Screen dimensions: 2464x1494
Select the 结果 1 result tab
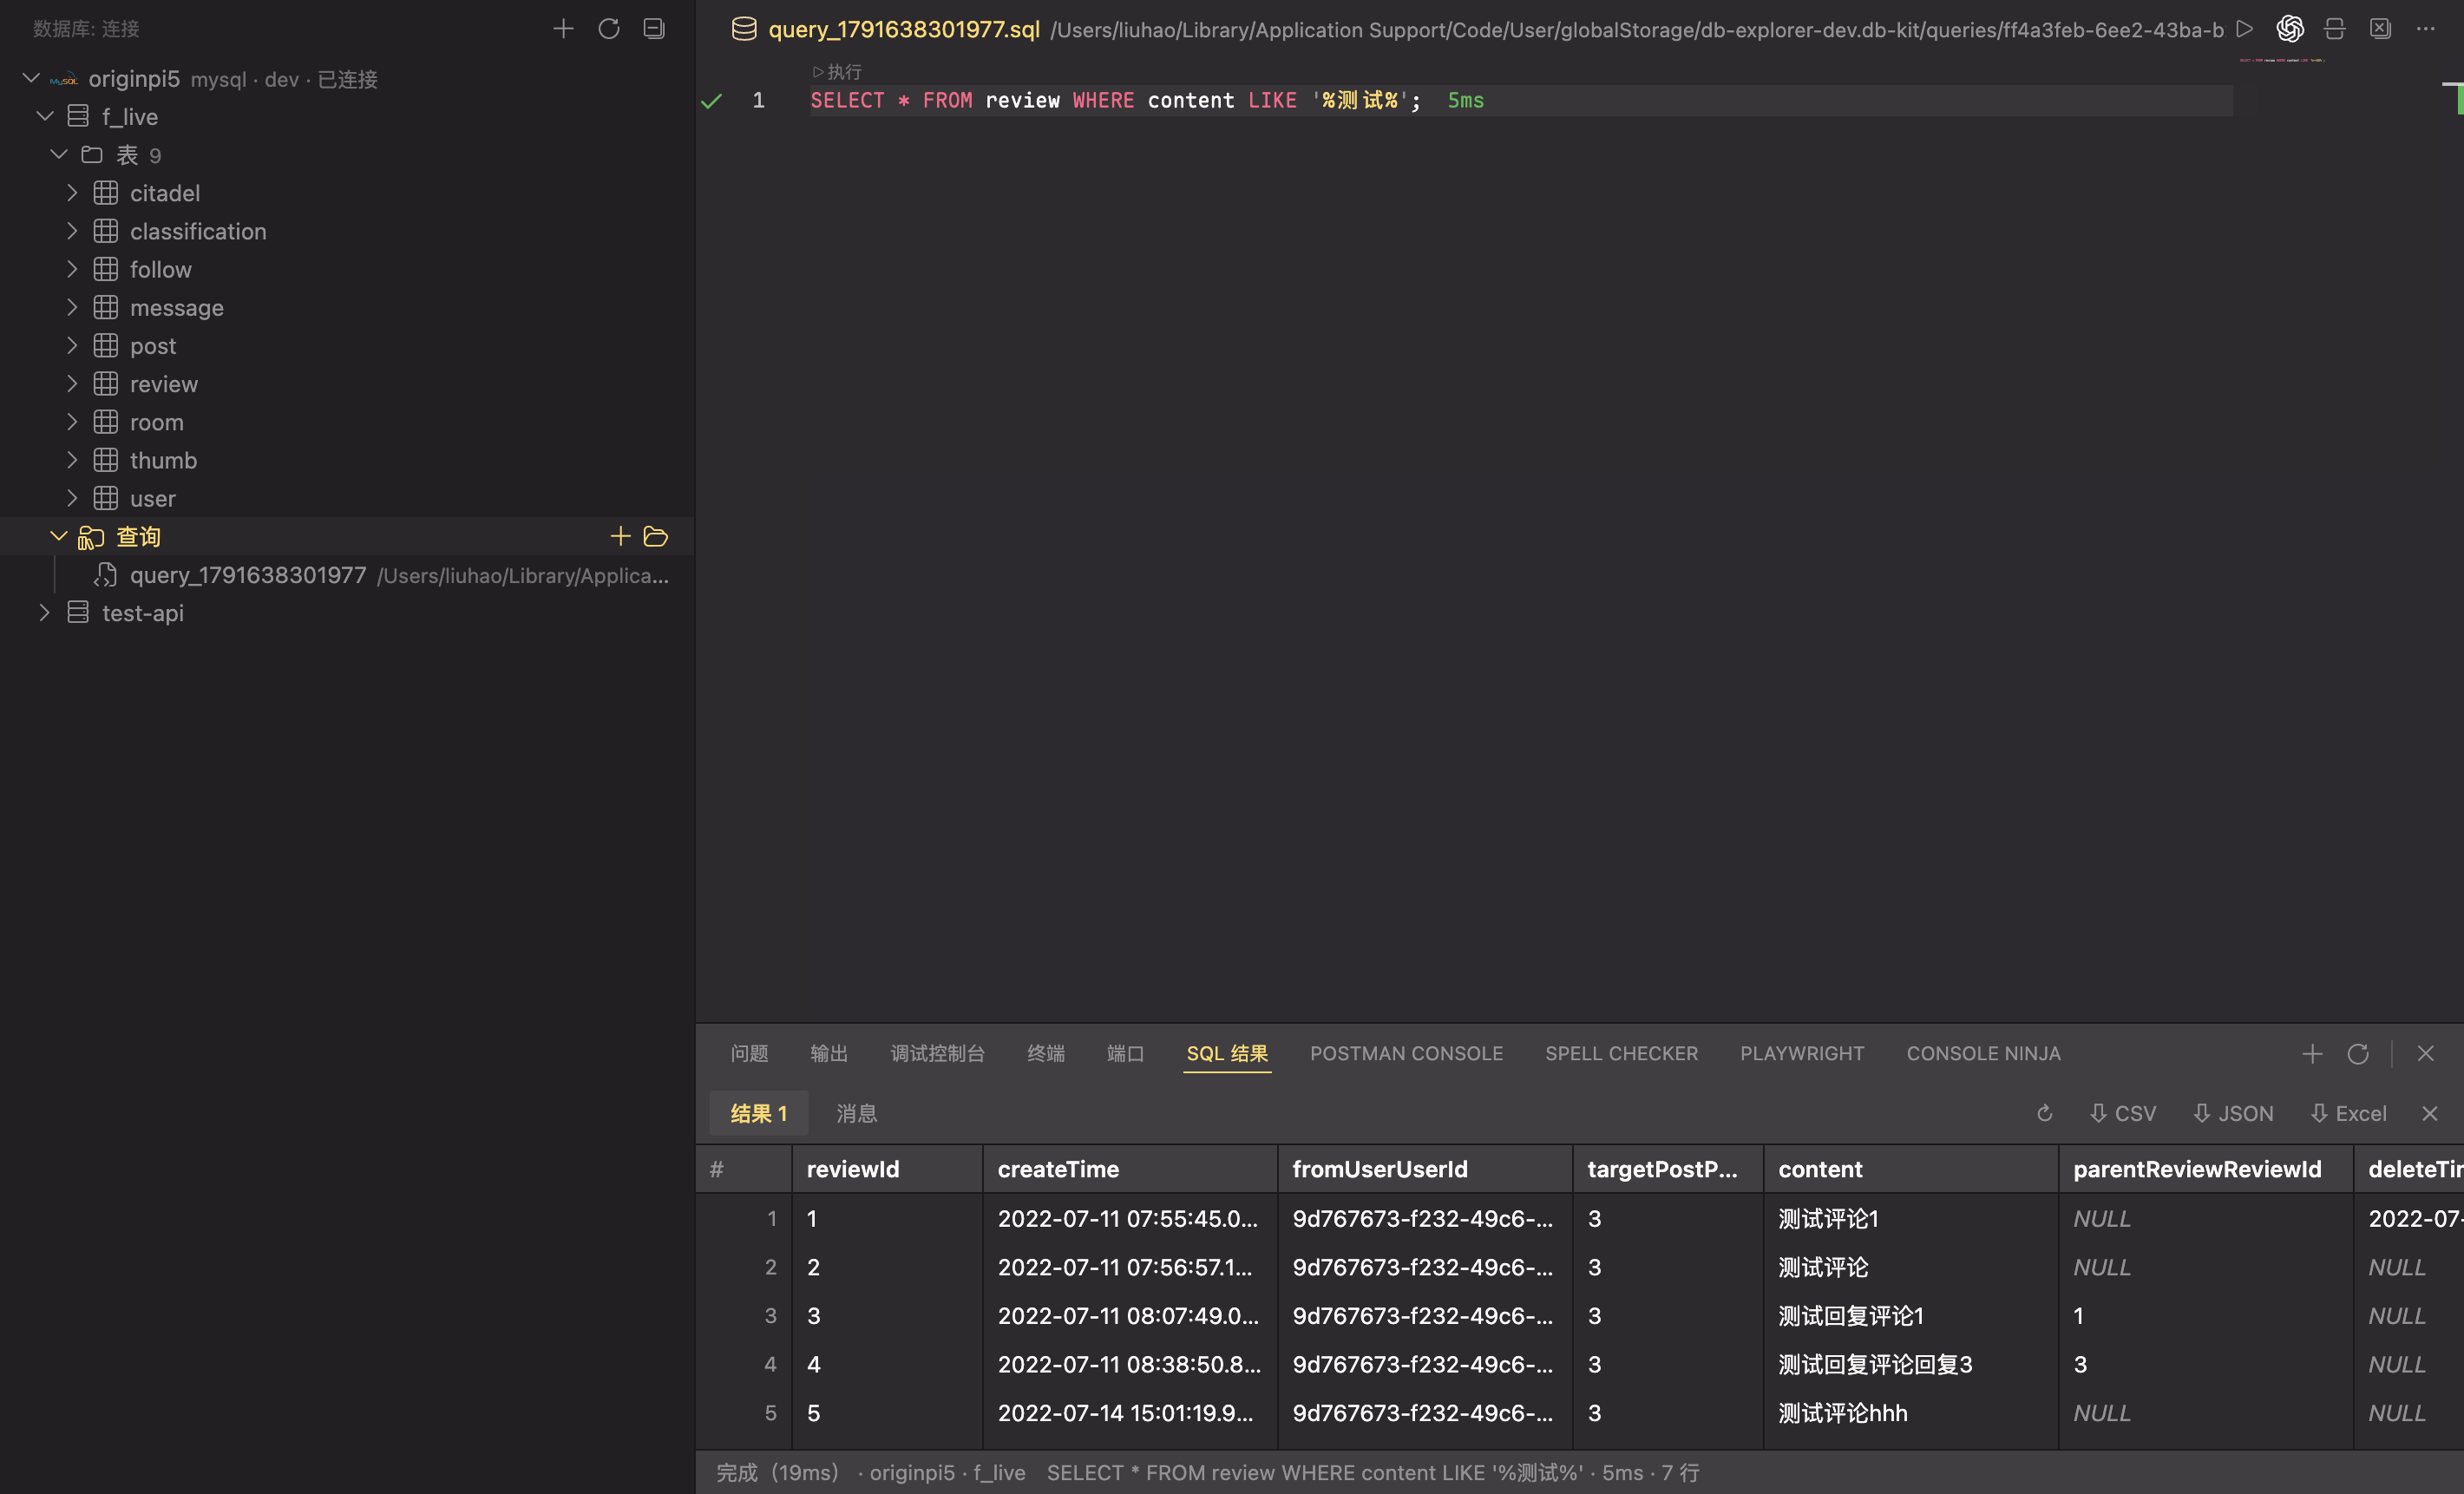(759, 1114)
